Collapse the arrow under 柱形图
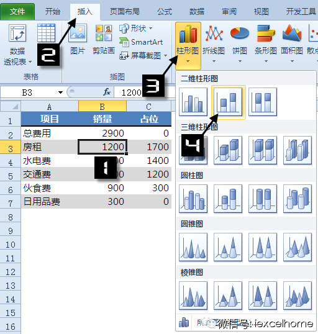This screenshot has width=318, height=334. pos(188,61)
